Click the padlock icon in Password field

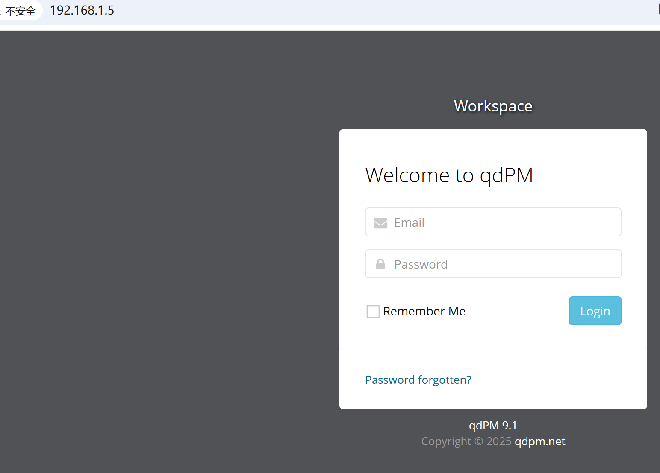point(380,264)
